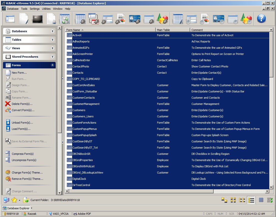Open the Settings menu
This screenshot has height=217, width=276.
click(x=34, y=9)
